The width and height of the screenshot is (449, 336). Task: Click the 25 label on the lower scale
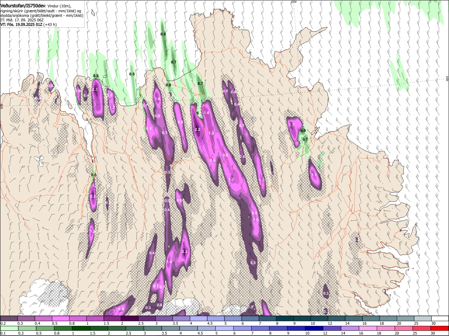(x=416, y=334)
